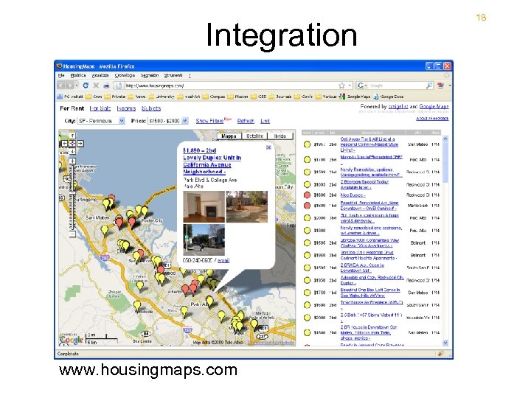Click the Show Filters link

point(209,121)
